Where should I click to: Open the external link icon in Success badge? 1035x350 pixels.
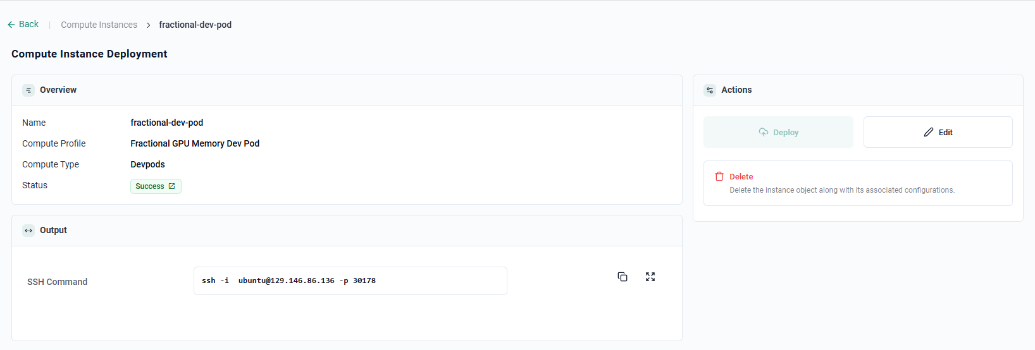click(171, 186)
